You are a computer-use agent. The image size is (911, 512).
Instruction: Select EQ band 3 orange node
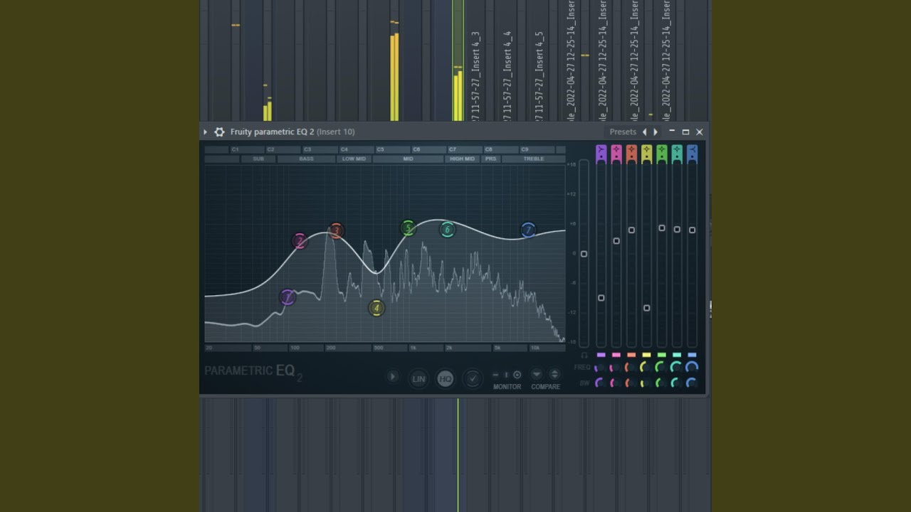coord(336,230)
